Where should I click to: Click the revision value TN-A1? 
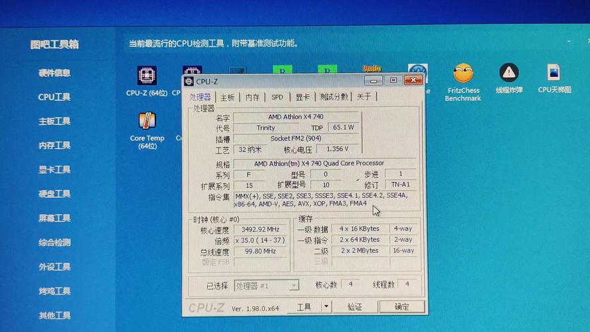click(x=401, y=185)
